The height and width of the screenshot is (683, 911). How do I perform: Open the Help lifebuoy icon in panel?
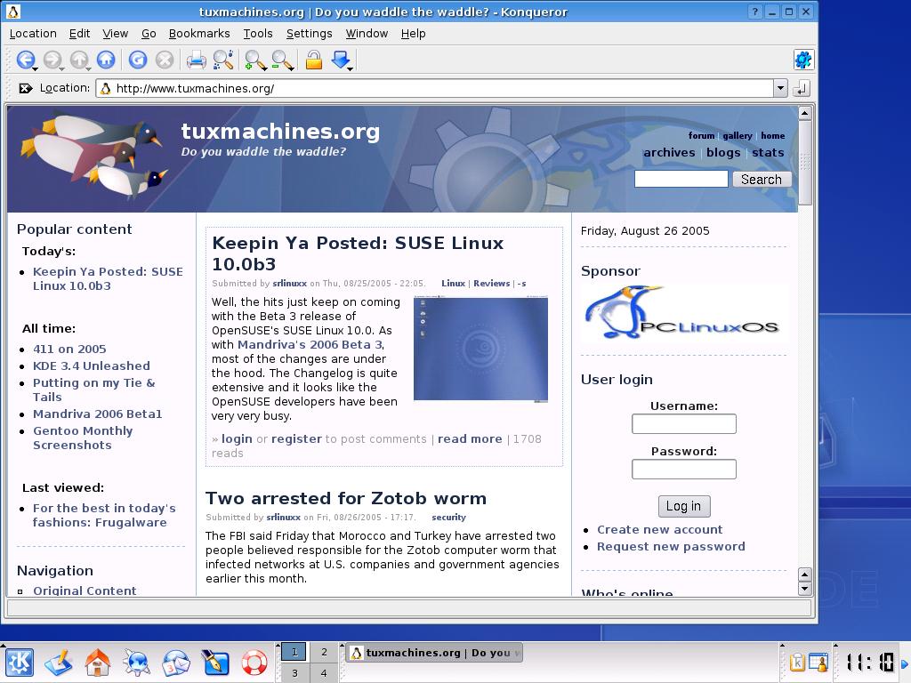pyautogui.click(x=254, y=663)
